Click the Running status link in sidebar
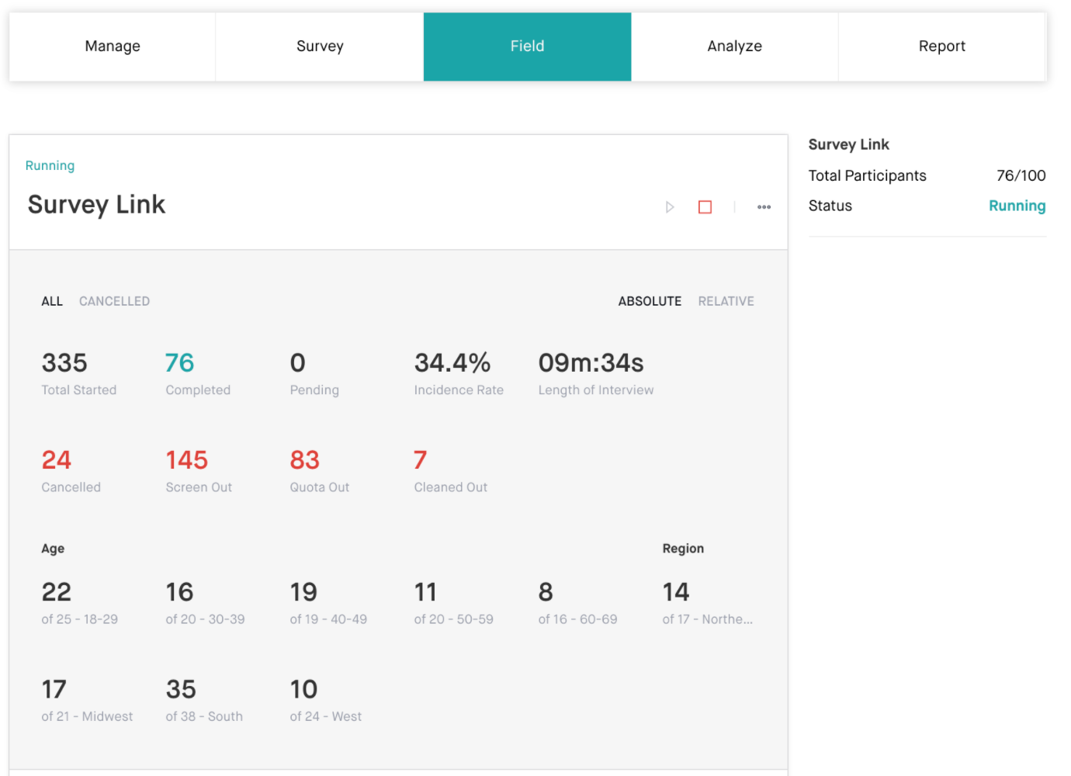The image size is (1071, 776). tap(1017, 206)
